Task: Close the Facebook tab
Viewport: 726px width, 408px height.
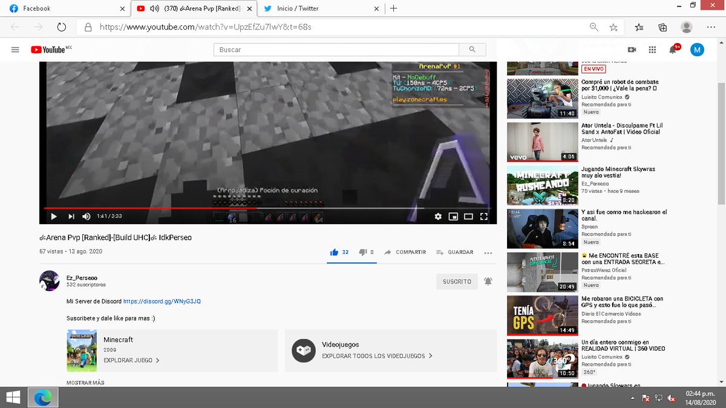Action: [122, 8]
